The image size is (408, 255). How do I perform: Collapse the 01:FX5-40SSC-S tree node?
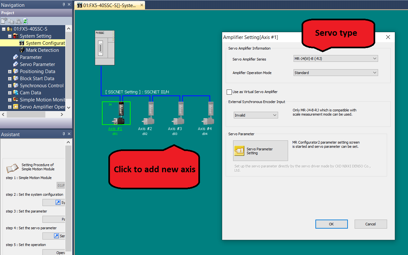(x=4, y=29)
